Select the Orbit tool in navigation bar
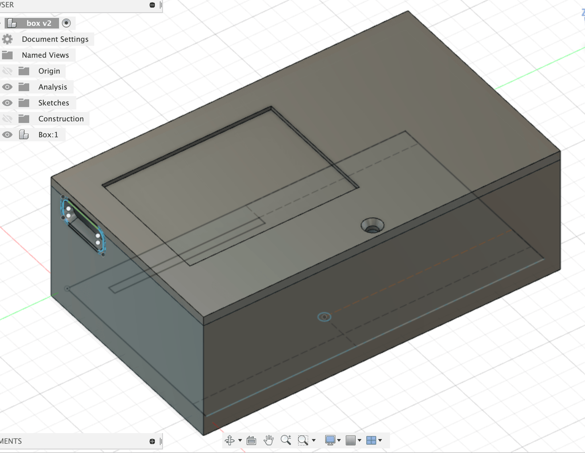The height and width of the screenshot is (453, 585). pyautogui.click(x=230, y=440)
